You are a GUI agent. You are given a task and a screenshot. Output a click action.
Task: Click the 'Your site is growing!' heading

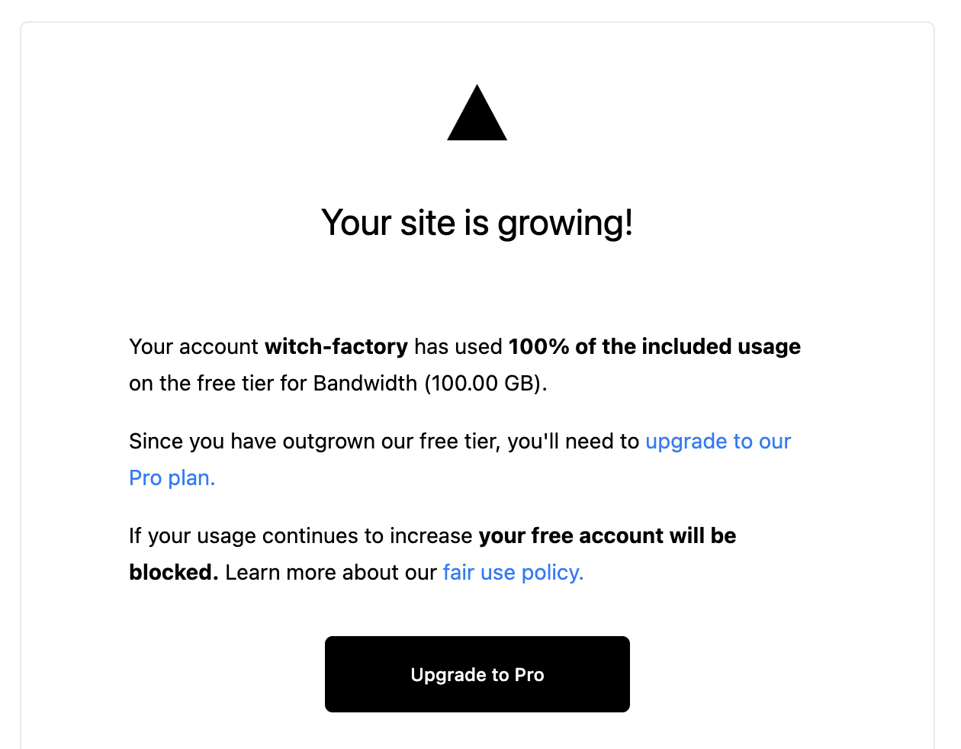[477, 223]
